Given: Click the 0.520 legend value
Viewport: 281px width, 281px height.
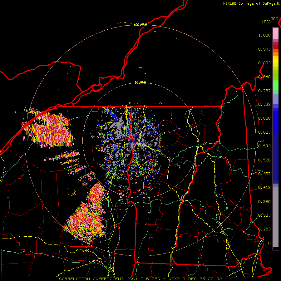Looking at the screenshot, I should [x=264, y=160].
